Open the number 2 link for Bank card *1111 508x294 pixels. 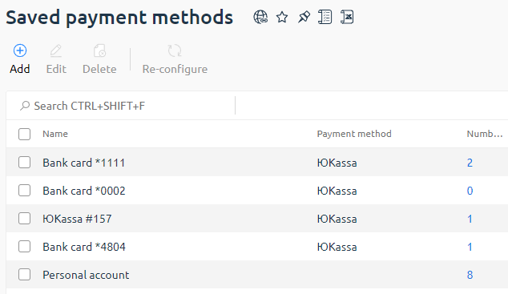coord(470,163)
